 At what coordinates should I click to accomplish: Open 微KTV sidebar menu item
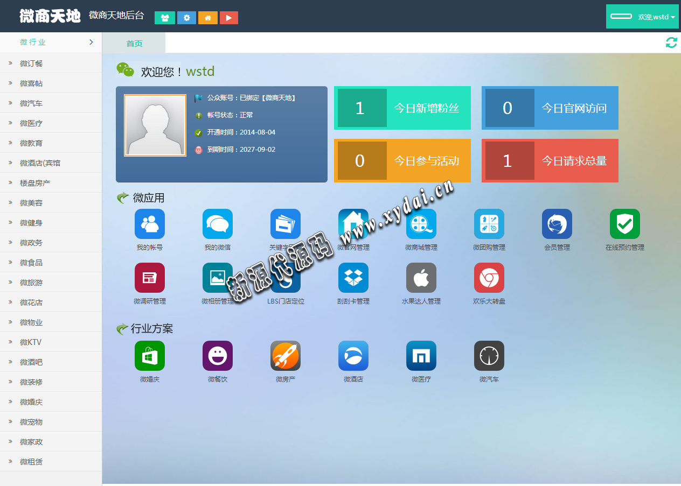pos(51,342)
